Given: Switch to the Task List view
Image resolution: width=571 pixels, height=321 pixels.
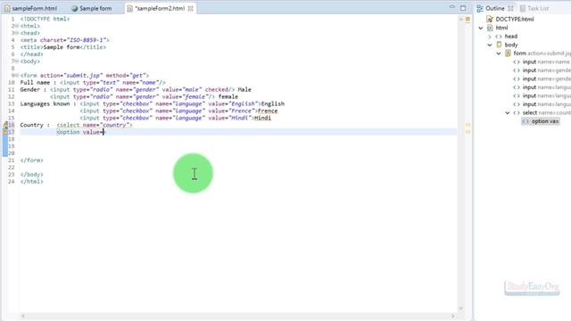Looking at the screenshot, I should tap(538, 8).
